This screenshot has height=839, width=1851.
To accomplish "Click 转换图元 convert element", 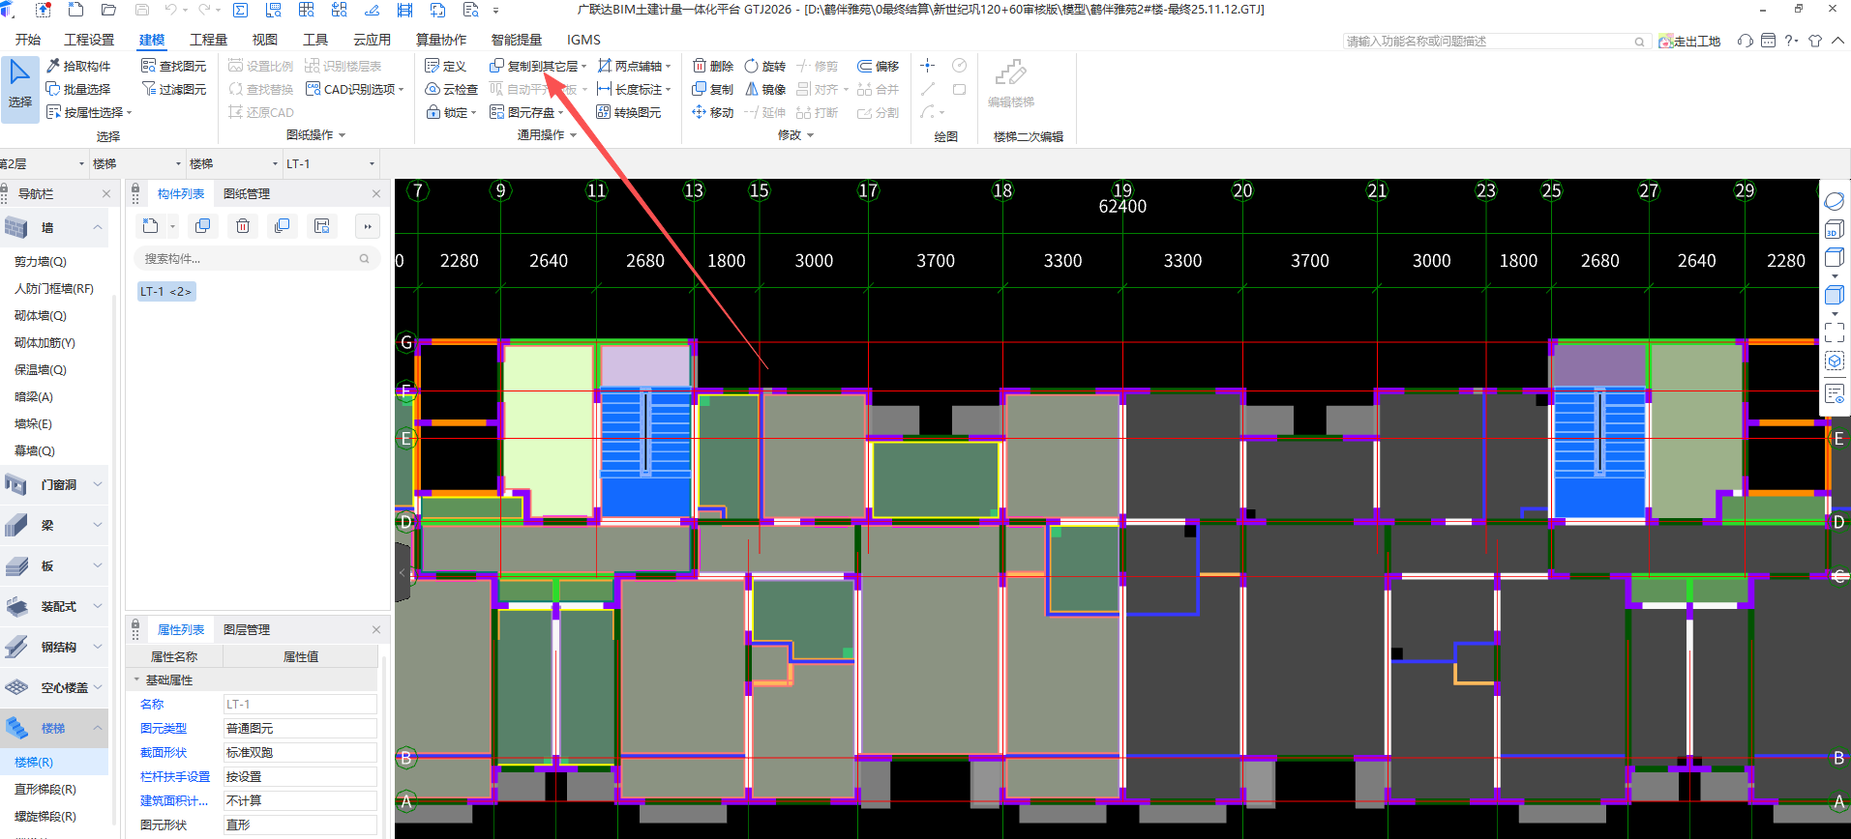I will [x=629, y=112].
